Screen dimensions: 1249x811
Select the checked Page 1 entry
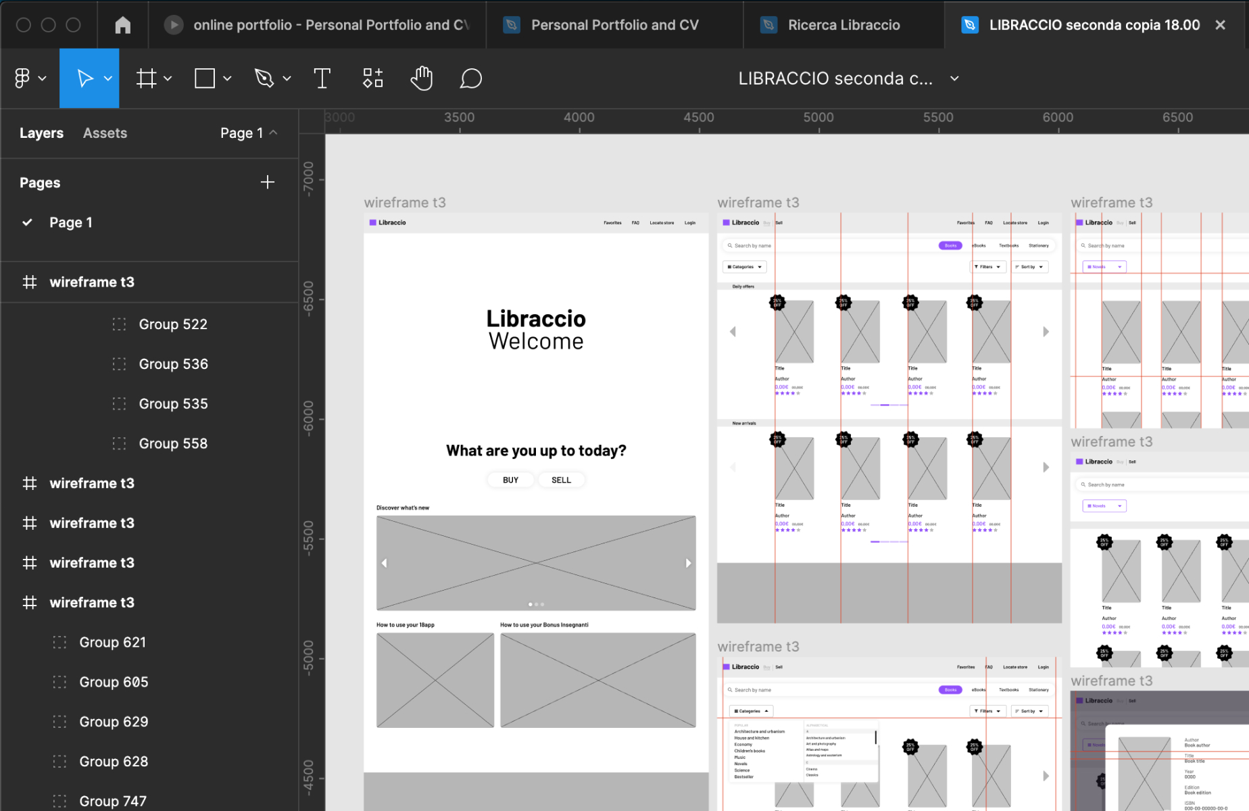[70, 222]
